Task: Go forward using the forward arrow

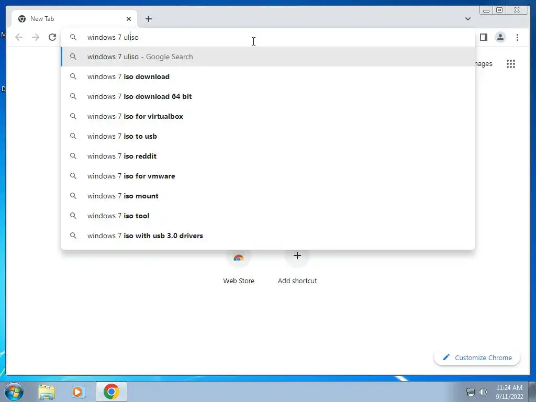Action: tap(36, 37)
